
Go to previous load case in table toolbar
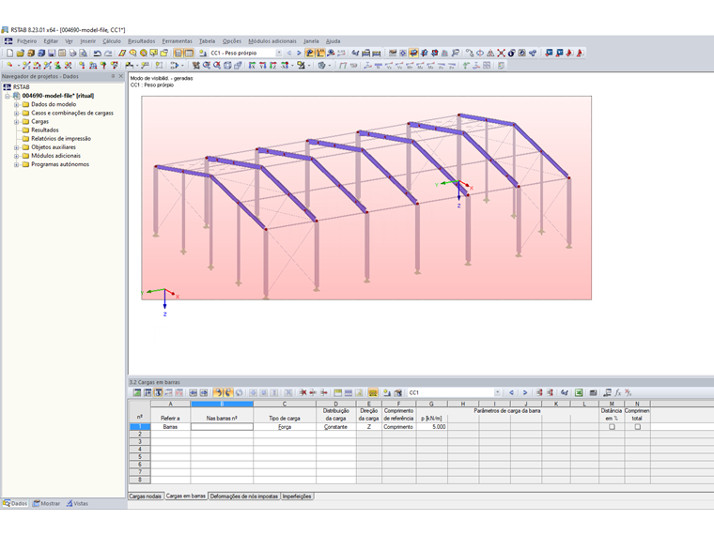pos(511,392)
